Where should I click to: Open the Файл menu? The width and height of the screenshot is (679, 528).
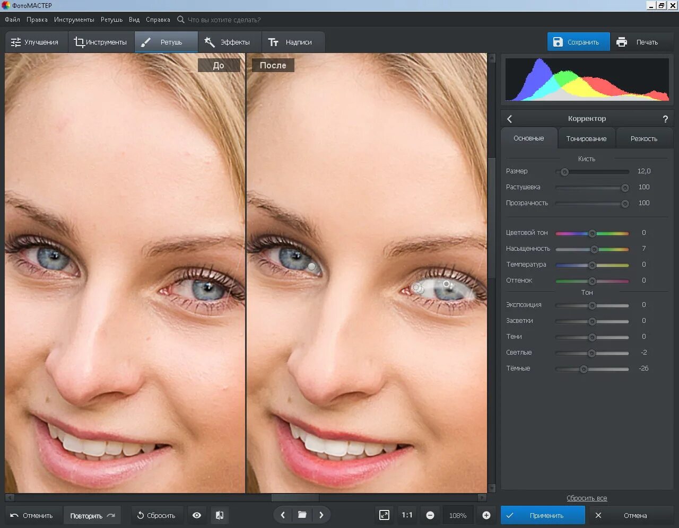[12, 20]
